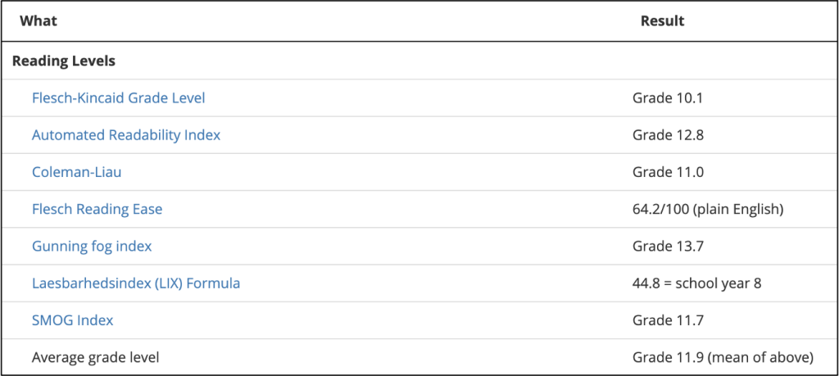
Task: Click the 'Result' column header
Action: point(662,20)
